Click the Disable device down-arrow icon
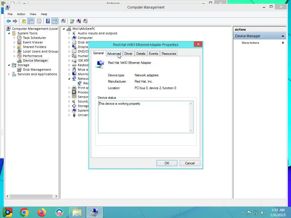Image resolution: width=291 pixels, height=218 pixels. (85, 21)
